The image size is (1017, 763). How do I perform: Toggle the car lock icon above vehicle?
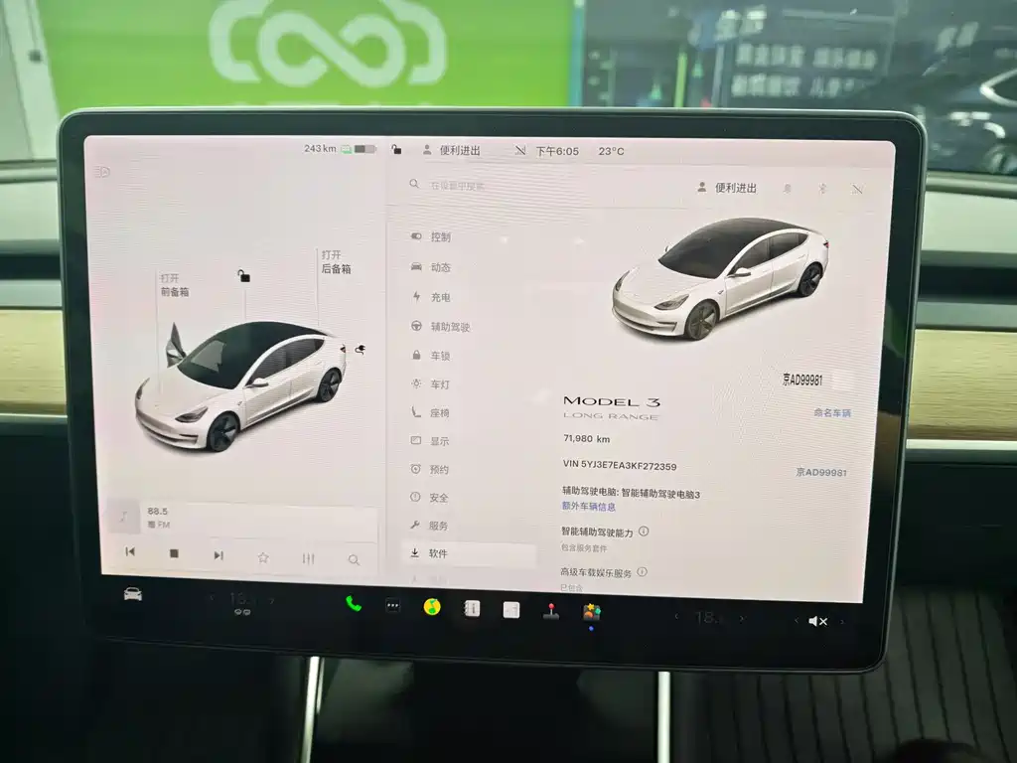click(244, 276)
